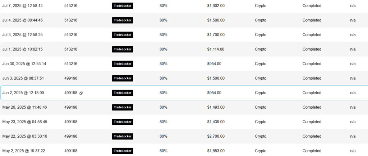
Task: Click the $1,114.00 amount for Jul 1
Action: coord(216,49)
